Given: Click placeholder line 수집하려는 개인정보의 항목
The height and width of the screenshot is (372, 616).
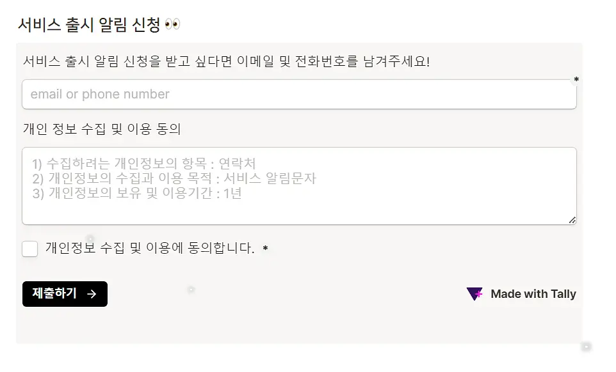Looking at the screenshot, I should click(144, 164).
